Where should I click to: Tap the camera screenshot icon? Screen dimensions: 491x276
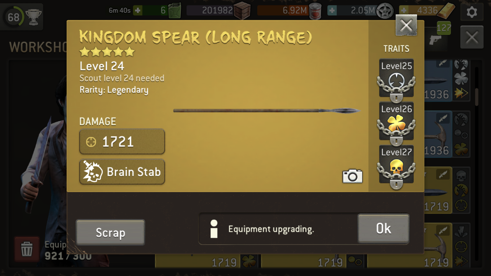coord(353,176)
